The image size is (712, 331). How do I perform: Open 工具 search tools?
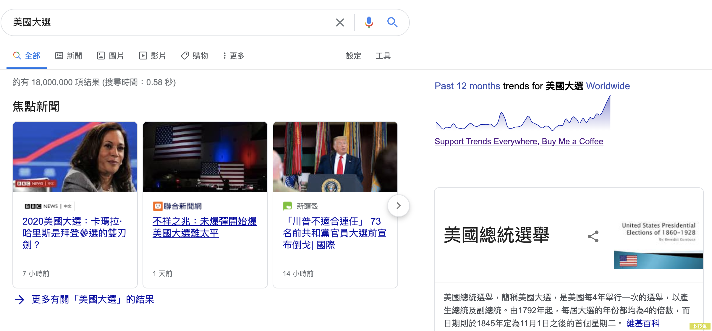pyautogui.click(x=383, y=56)
